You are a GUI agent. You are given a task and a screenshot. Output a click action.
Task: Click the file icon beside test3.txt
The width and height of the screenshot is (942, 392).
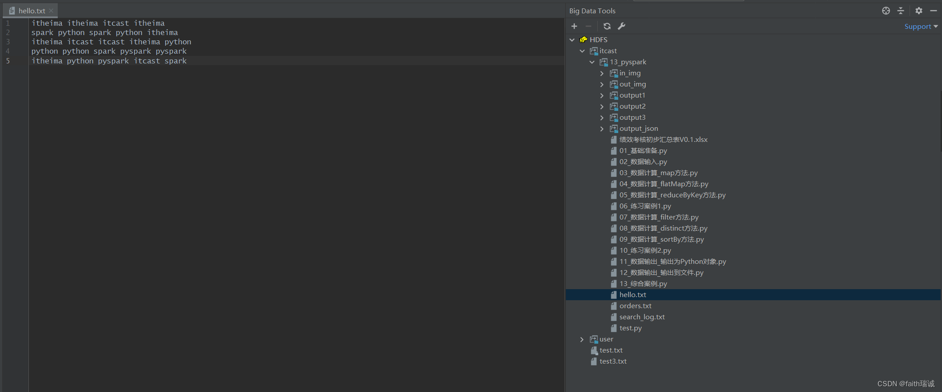pos(594,361)
